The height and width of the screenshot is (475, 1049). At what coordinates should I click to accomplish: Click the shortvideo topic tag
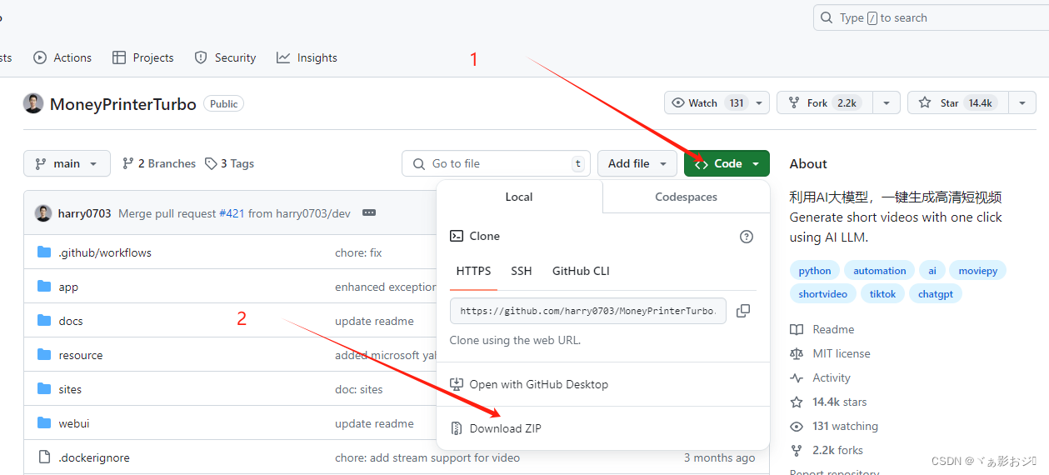823,293
